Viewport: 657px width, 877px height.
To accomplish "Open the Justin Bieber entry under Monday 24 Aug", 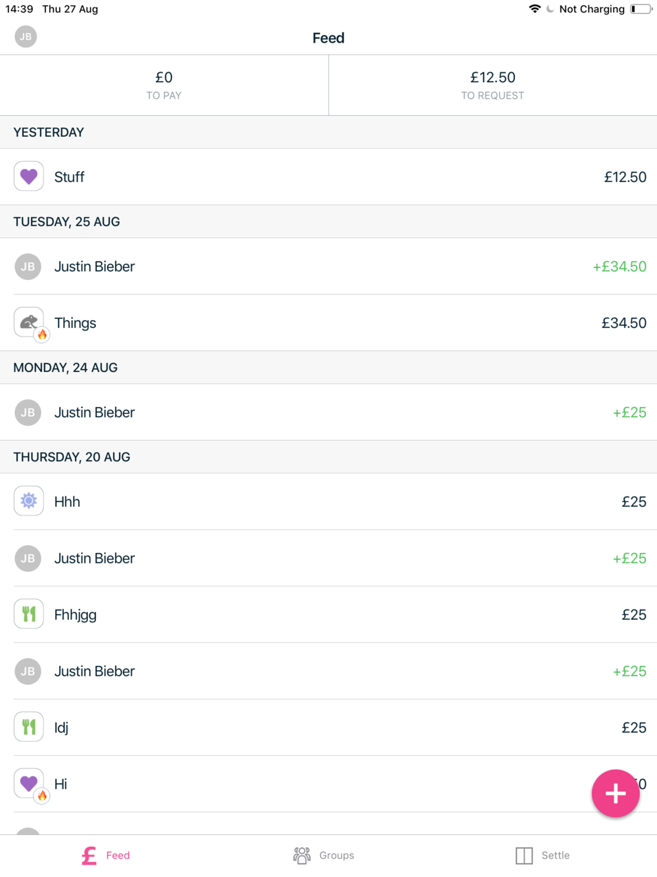I will pyautogui.click(x=328, y=412).
